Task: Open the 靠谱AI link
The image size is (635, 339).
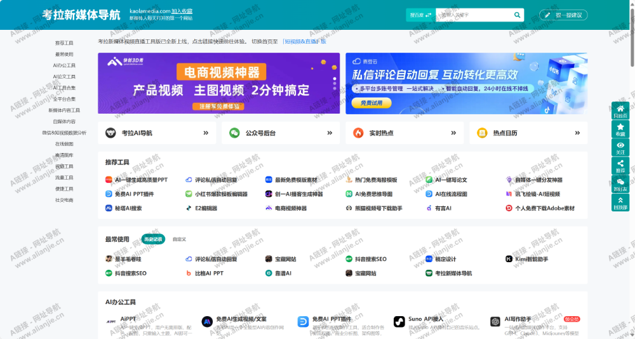Action: [x=283, y=274]
